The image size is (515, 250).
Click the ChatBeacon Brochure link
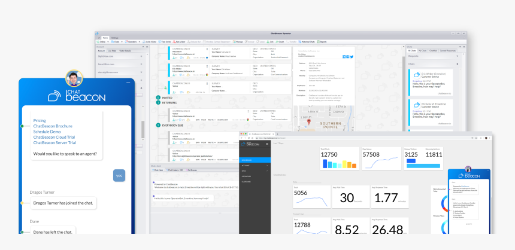click(x=53, y=126)
